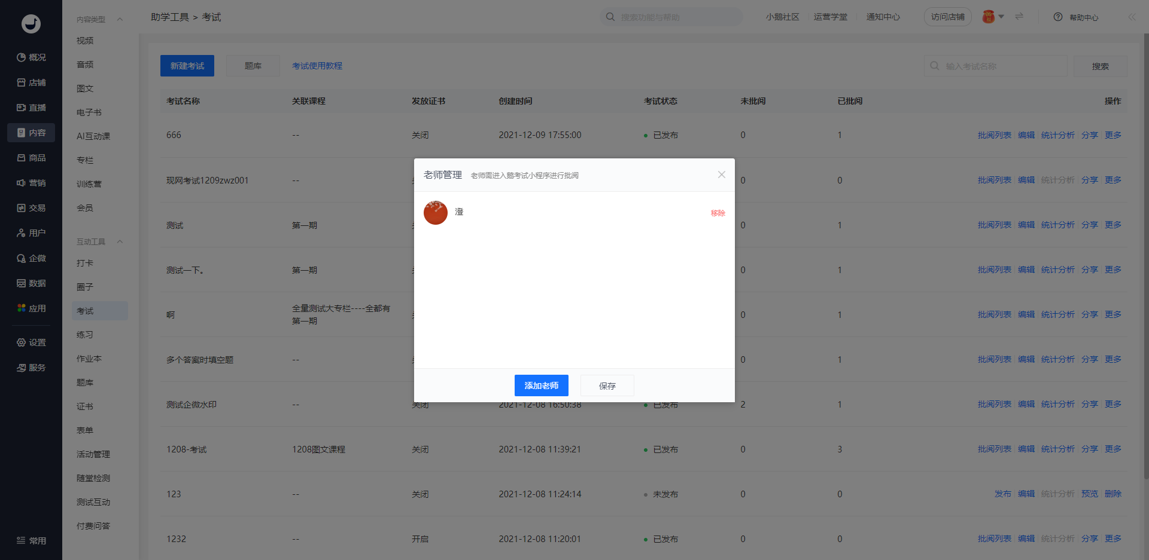
Task: Collapse the 互动工具 section
Action: point(120,241)
